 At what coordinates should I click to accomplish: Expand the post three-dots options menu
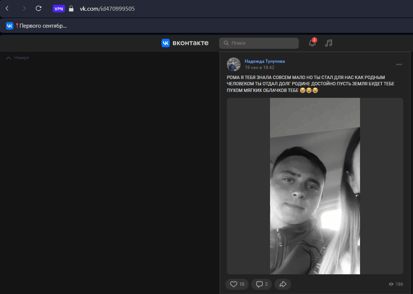[399, 65]
